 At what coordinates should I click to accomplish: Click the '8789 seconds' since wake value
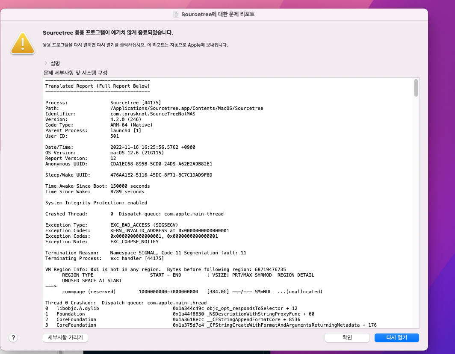(127, 192)
